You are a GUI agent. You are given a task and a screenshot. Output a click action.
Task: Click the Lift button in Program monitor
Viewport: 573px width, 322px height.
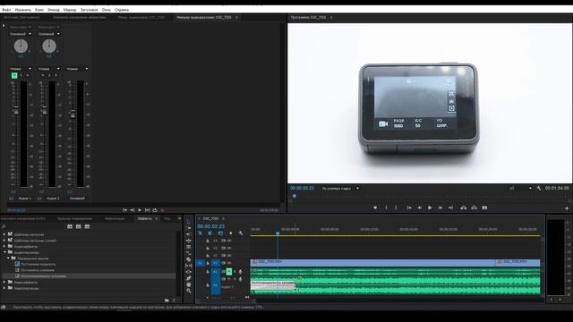pyautogui.click(x=464, y=208)
